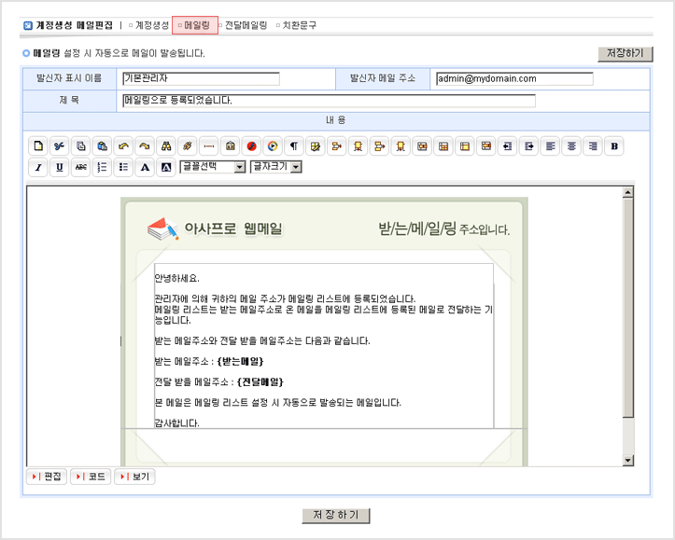The height and width of the screenshot is (540, 675).
Task: Switch to the 메일링 tab
Action: click(195, 26)
